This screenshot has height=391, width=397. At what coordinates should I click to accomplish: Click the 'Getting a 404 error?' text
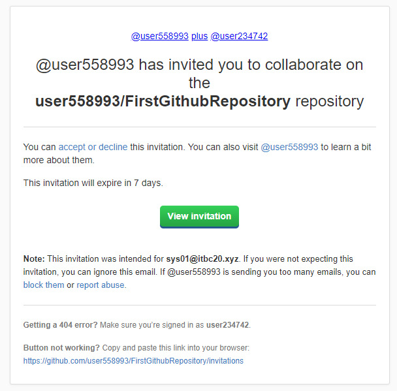point(60,325)
